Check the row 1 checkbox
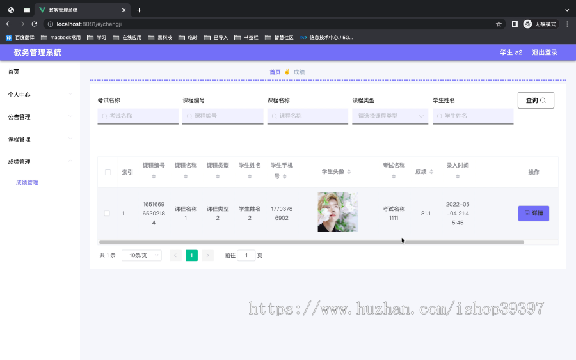Viewport: 576px width, 360px height. [x=107, y=213]
